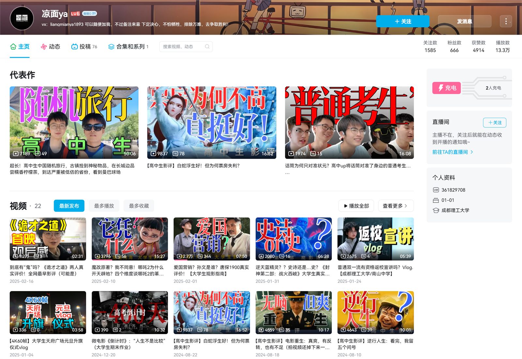This screenshot has height=359, width=522.
Task: Open 逆行人生 video thumbnail
Action: 376,313
